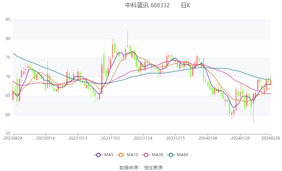Screen dimensions: 282x171
Task: Select the candlestick with lowest wick near 58
Action: tap(253, 107)
